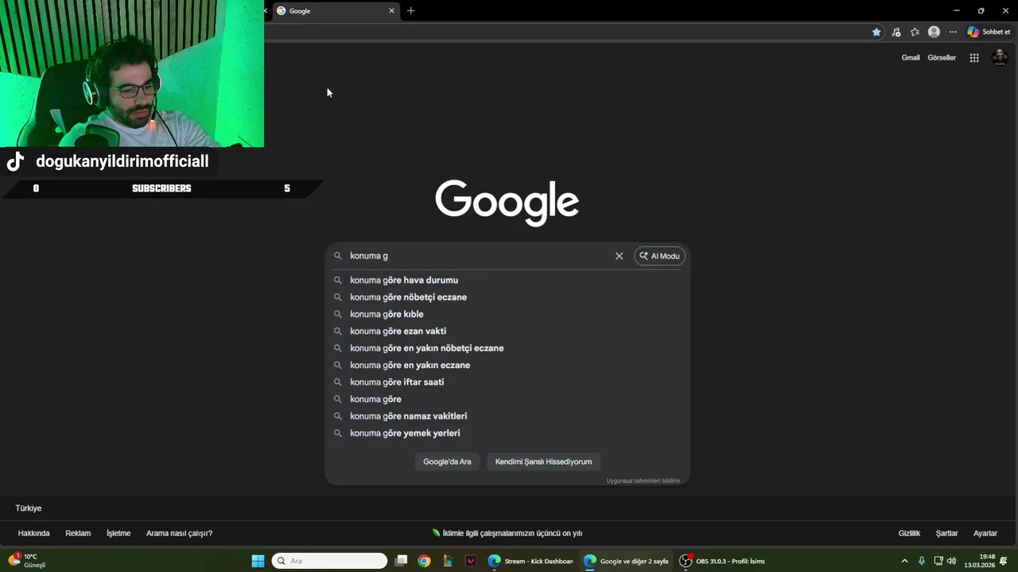This screenshot has height=572, width=1018.
Task: Open the clock showing 19:48
Action: (x=980, y=561)
